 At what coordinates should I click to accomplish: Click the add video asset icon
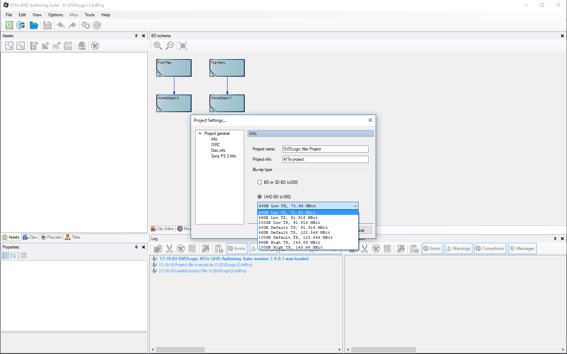pyautogui.click(x=34, y=46)
